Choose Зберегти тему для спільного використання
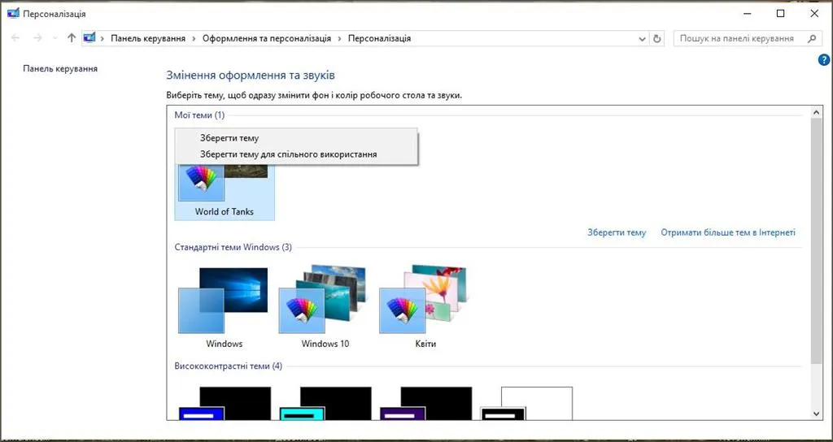 pos(296,154)
